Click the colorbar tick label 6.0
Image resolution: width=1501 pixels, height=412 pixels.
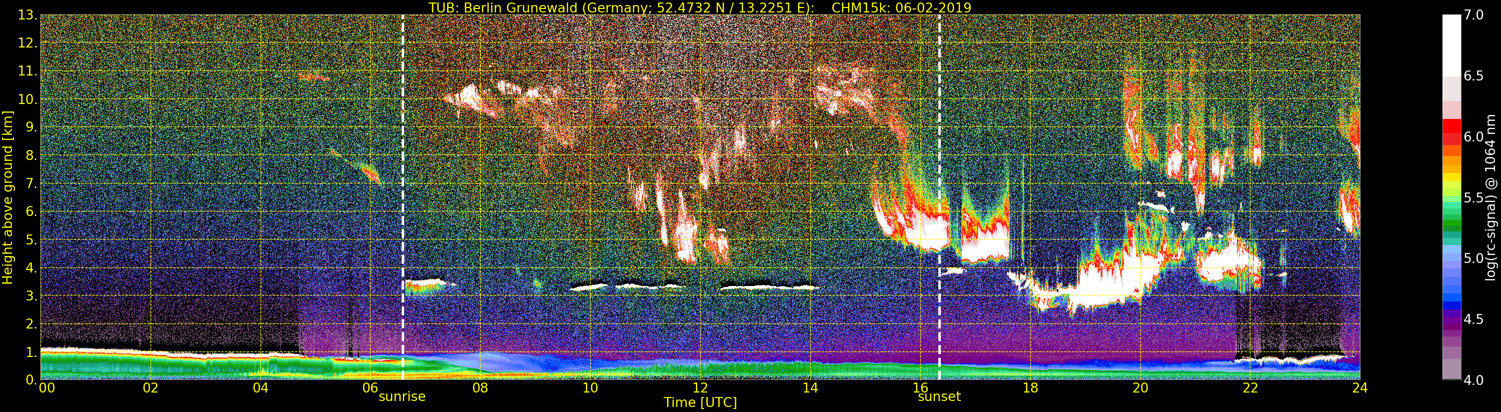click(1473, 137)
